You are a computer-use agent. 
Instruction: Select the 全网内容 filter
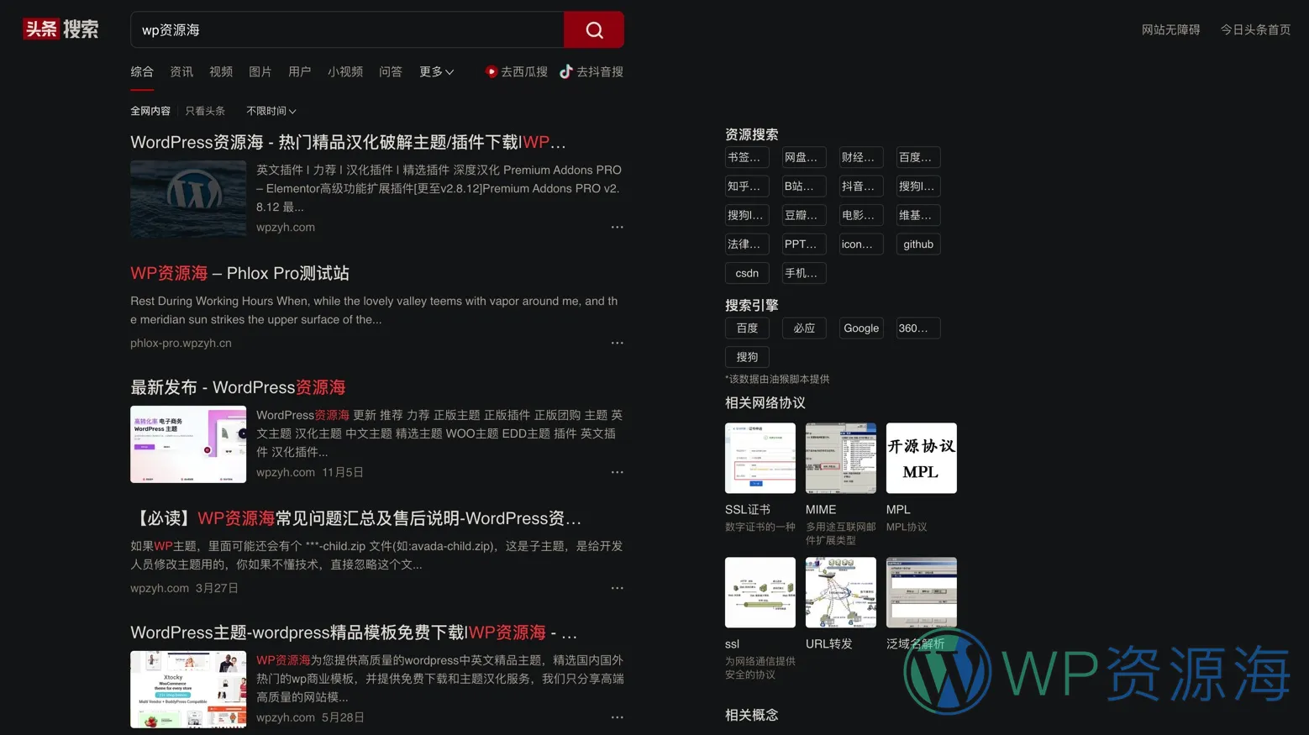[150, 111]
